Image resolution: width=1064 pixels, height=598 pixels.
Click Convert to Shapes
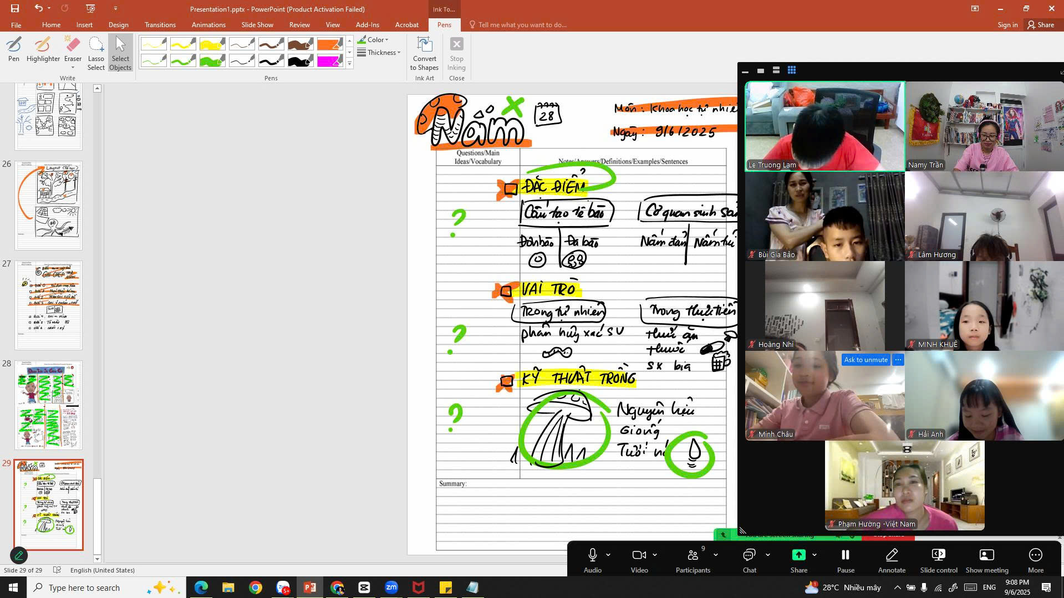424,53
